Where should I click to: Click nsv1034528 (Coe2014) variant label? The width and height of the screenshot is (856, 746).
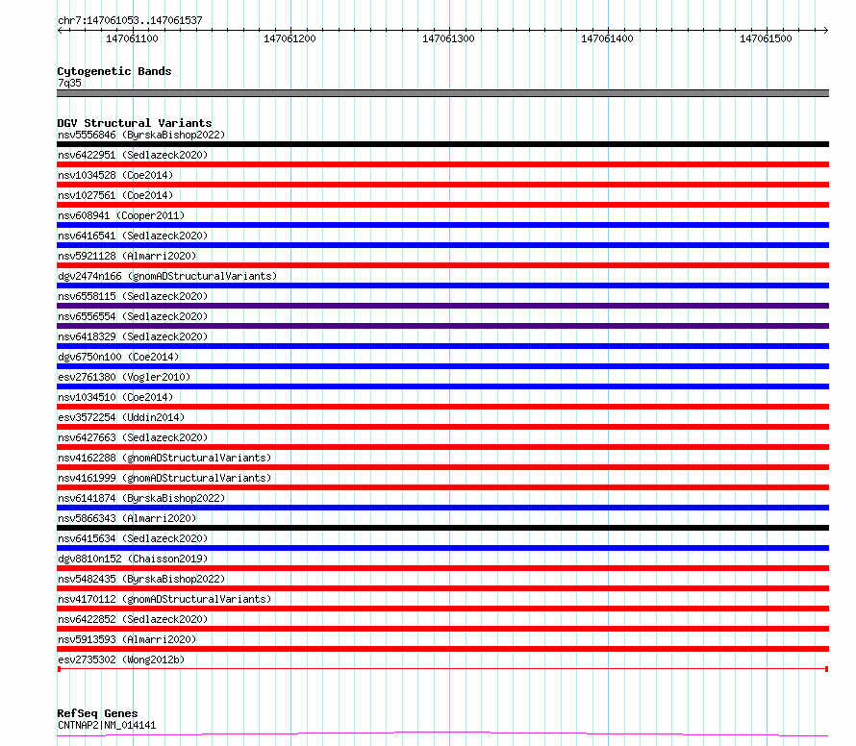click(115, 175)
